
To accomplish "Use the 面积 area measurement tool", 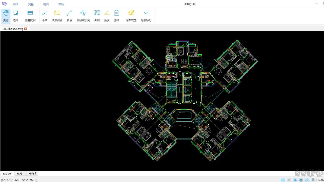I will [97, 16].
